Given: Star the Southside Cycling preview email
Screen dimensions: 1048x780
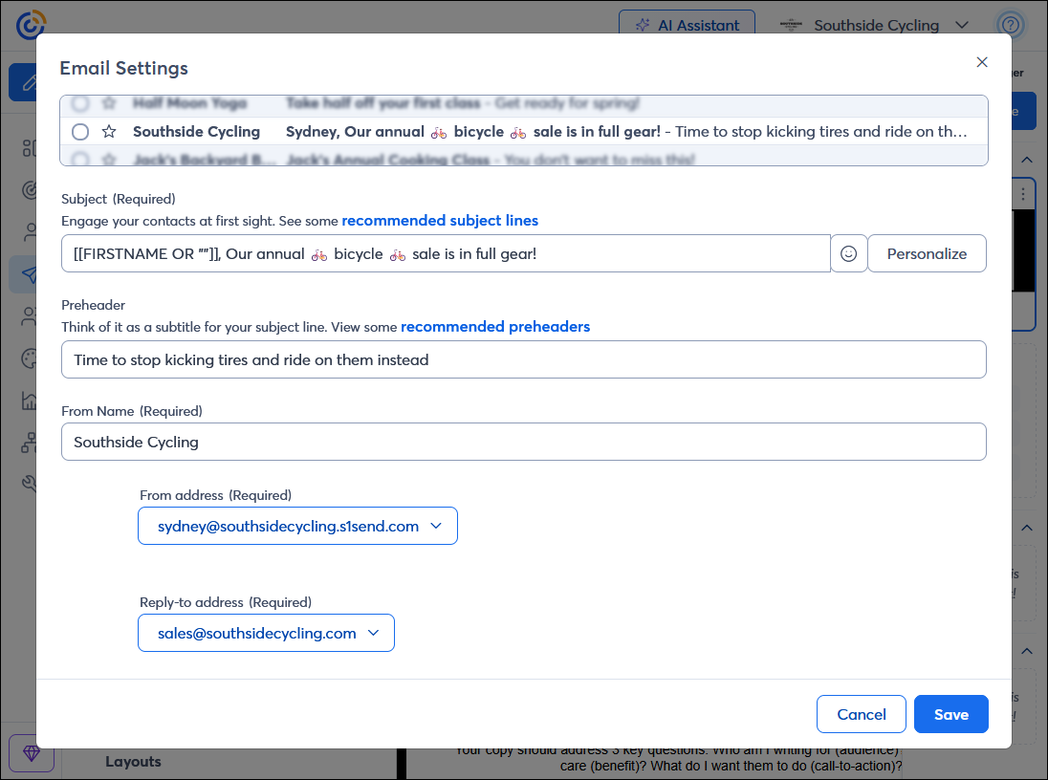Looking at the screenshot, I should point(109,132).
